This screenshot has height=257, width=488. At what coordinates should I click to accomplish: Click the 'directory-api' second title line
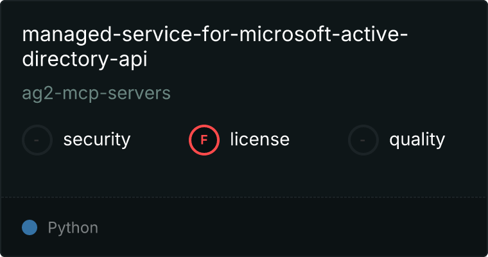click(85, 58)
